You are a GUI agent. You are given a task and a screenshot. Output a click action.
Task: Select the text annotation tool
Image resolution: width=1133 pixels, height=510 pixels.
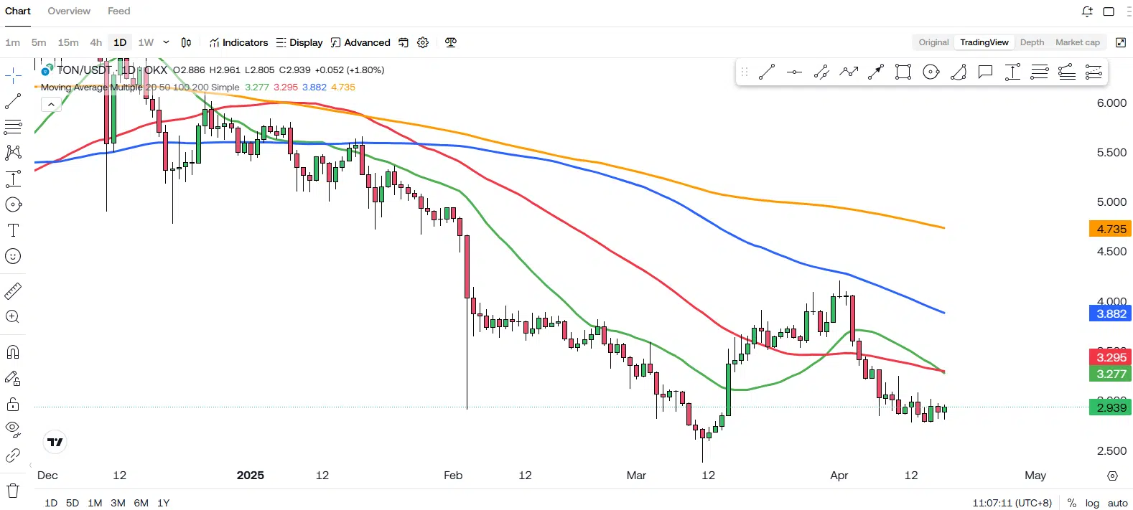tap(13, 230)
